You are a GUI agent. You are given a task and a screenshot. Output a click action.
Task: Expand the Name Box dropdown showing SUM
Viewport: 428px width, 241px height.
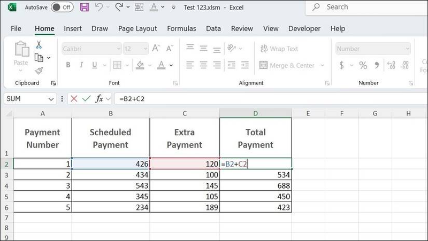pyautogui.click(x=51, y=99)
